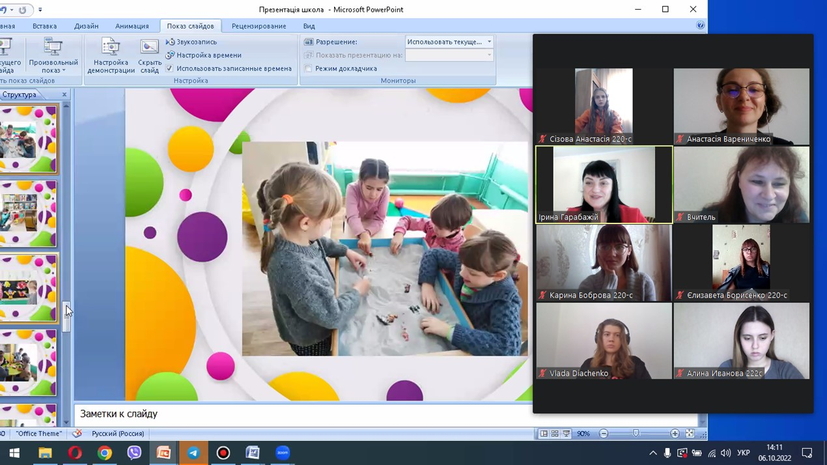Switch to slide sorter view in status bar
Image resolution: width=827 pixels, height=465 pixels.
[x=555, y=434]
